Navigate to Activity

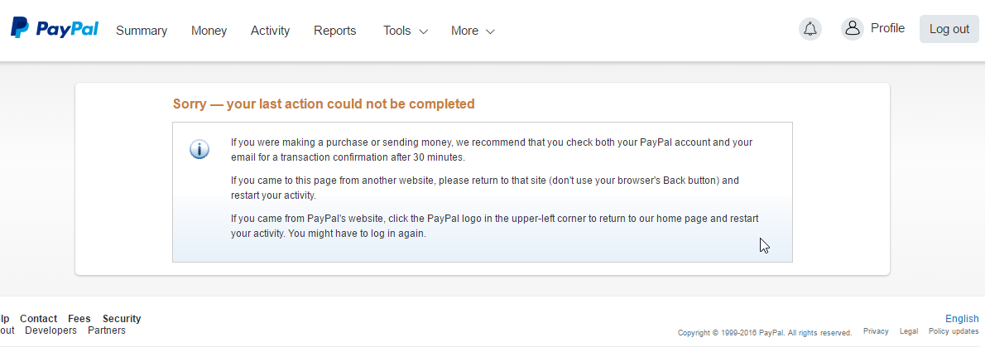tap(270, 31)
